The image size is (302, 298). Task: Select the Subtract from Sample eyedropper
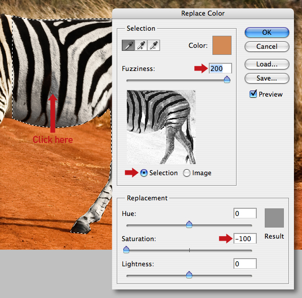154,45
